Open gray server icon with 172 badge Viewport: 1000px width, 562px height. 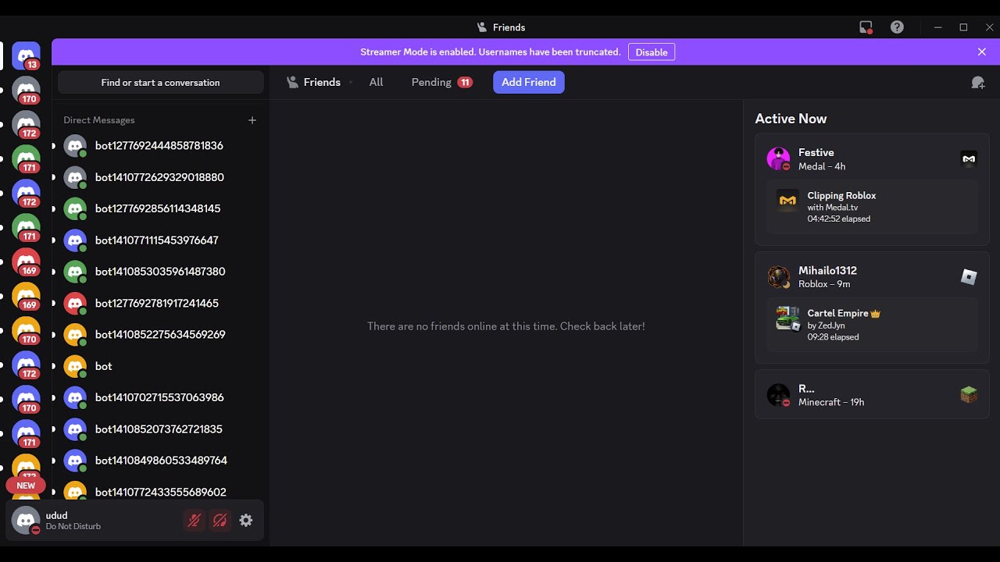pos(27,124)
